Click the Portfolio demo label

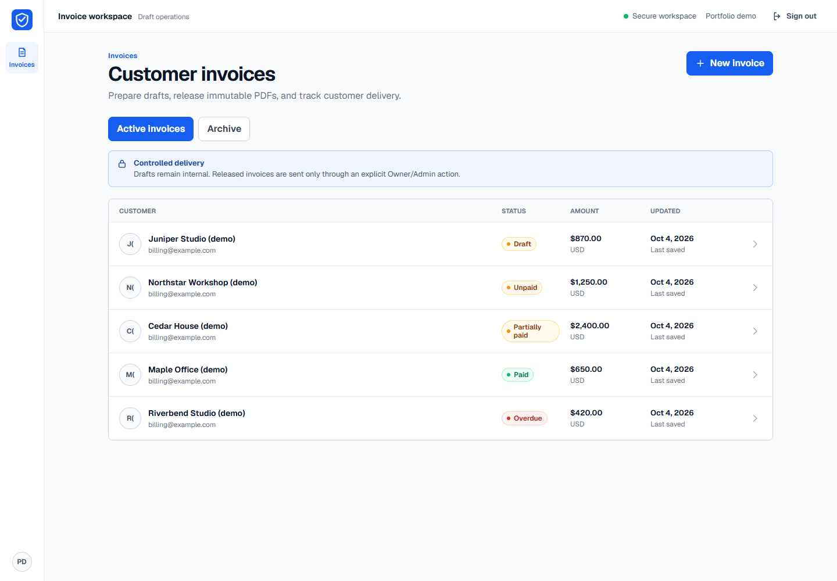click(x=731, y=16)
